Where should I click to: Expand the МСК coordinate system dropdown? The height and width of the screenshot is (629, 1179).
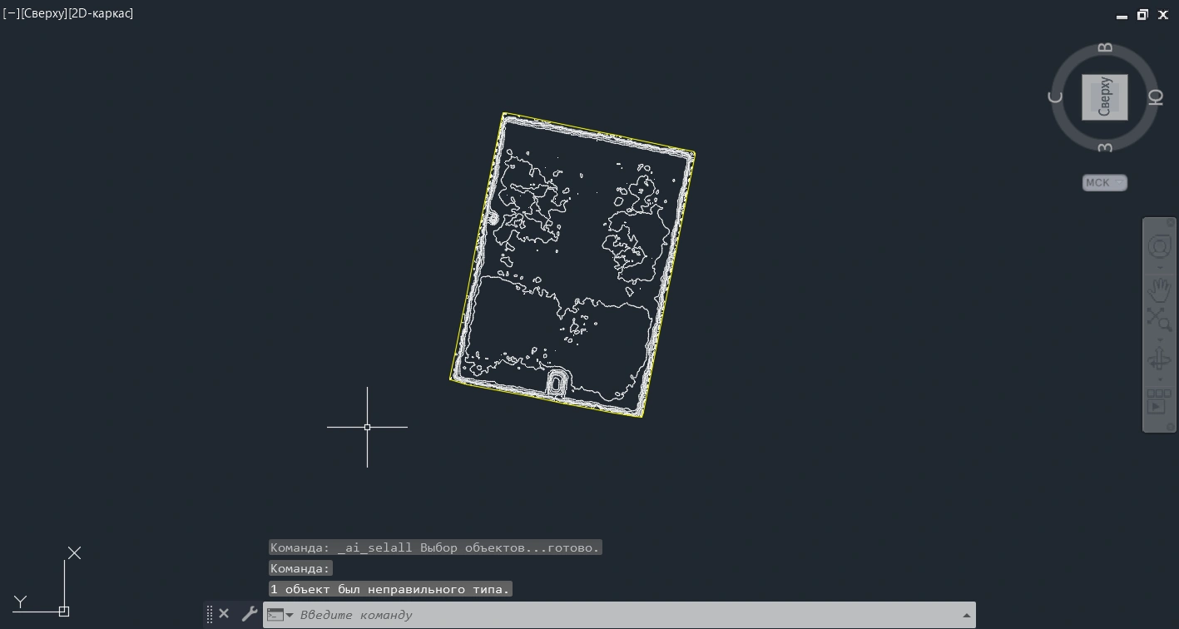click(x=1119, y=182)
